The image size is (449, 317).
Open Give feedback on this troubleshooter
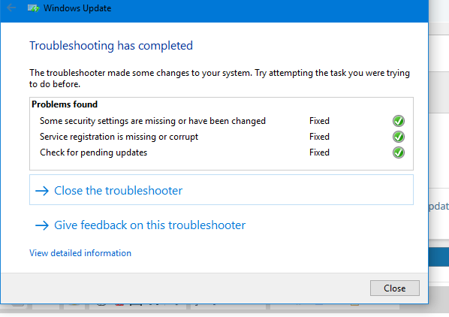140,225
